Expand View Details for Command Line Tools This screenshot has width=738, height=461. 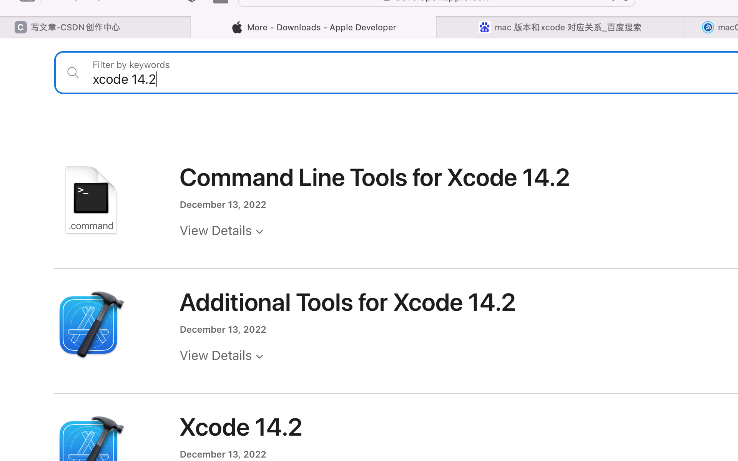pos(216,230)
